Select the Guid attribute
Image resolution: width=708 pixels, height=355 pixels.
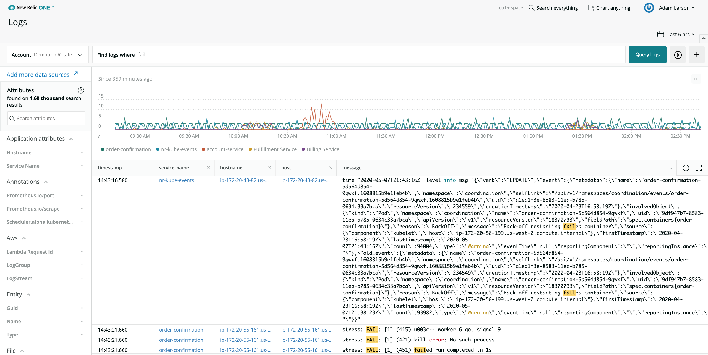coord(12,308)
